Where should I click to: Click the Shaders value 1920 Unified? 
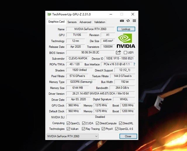(x=79, y=70)
